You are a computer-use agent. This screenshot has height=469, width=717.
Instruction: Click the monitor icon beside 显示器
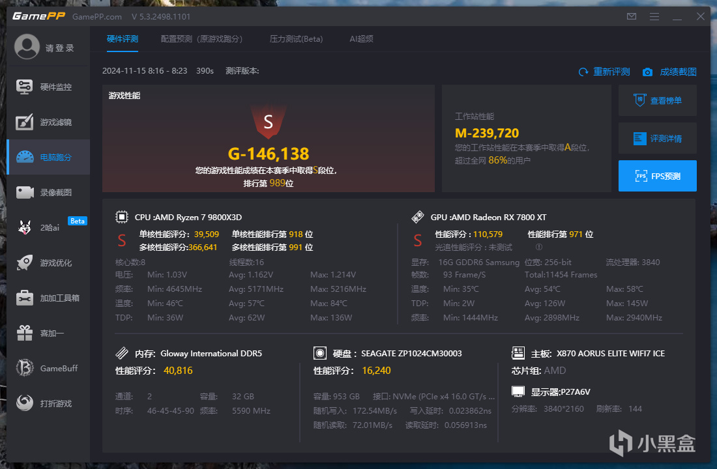pyautogui.click(x=518, y=391)
